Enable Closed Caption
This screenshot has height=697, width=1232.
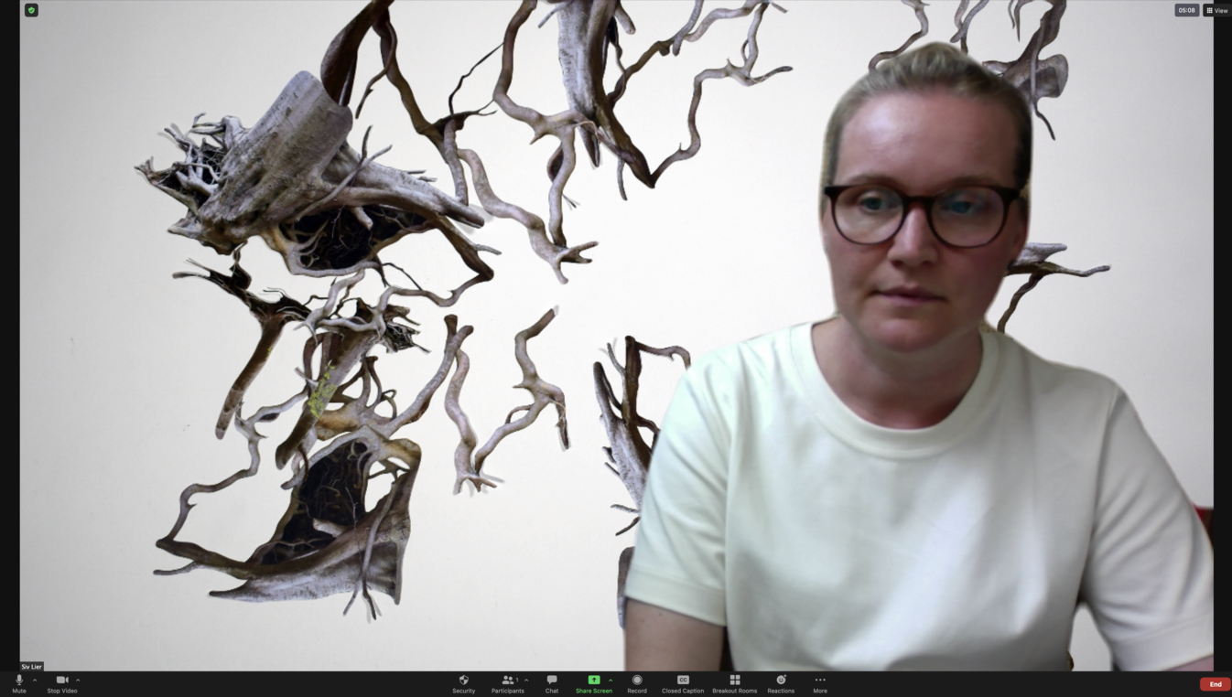(683, 683)
